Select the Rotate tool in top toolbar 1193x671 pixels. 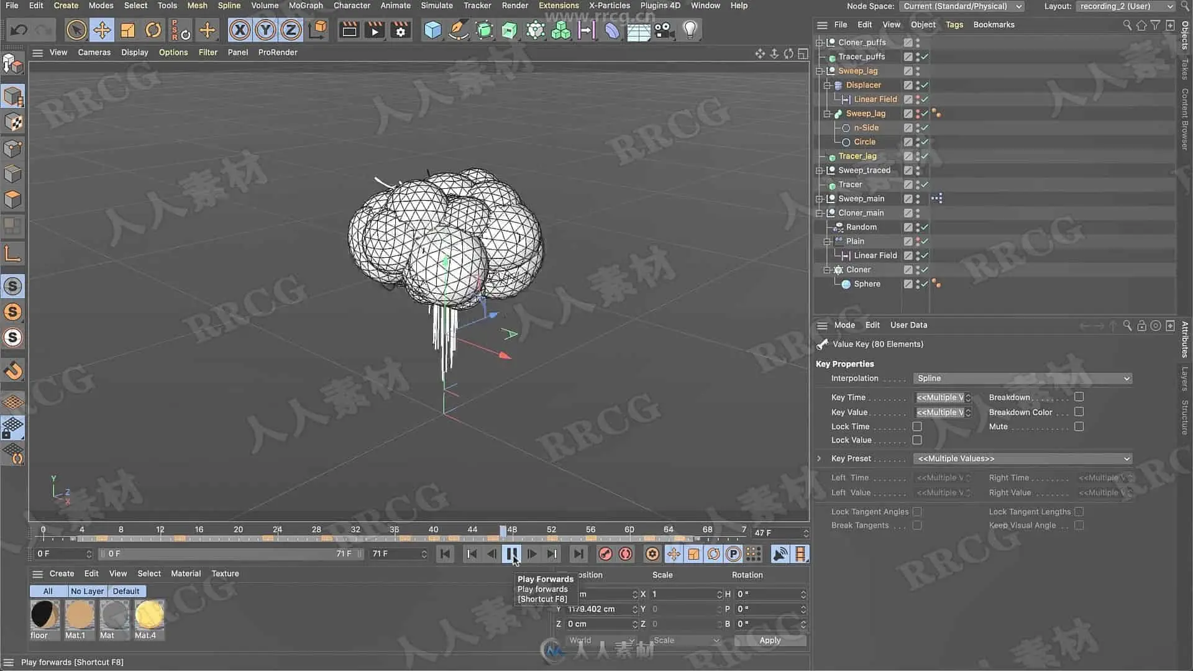click(153, 30)
